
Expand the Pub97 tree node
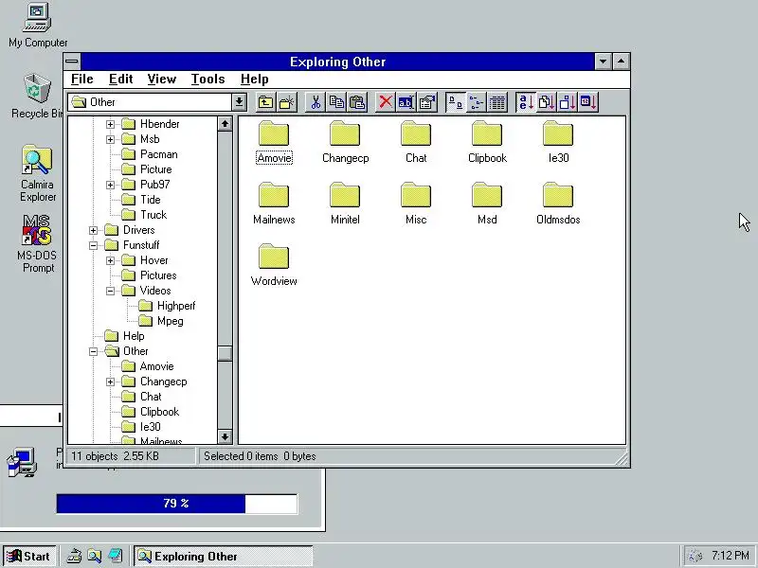coord(110,185)
